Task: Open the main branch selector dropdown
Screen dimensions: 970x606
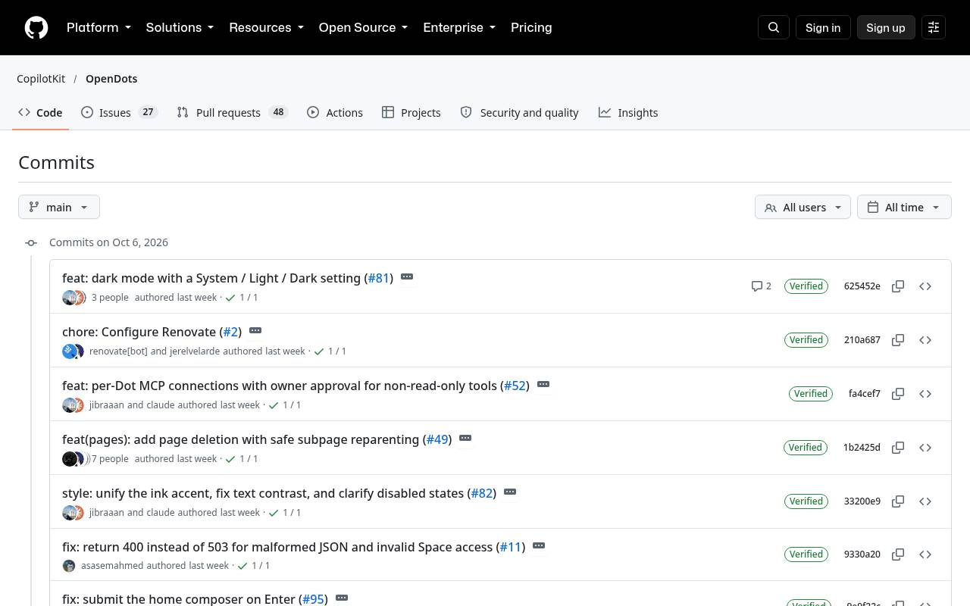Action: (x=59, y=207)
